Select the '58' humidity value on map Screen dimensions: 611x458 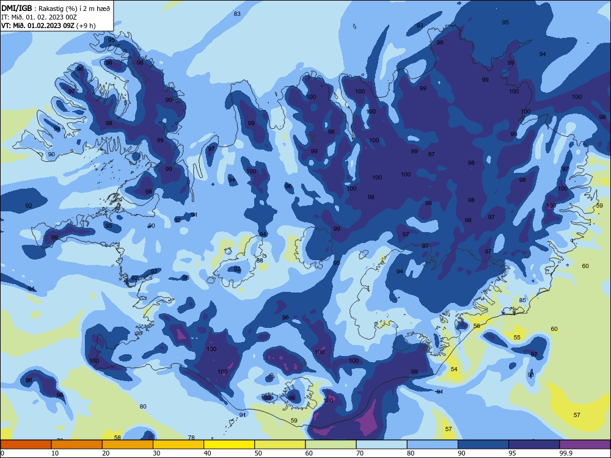(x=117, y=437)
